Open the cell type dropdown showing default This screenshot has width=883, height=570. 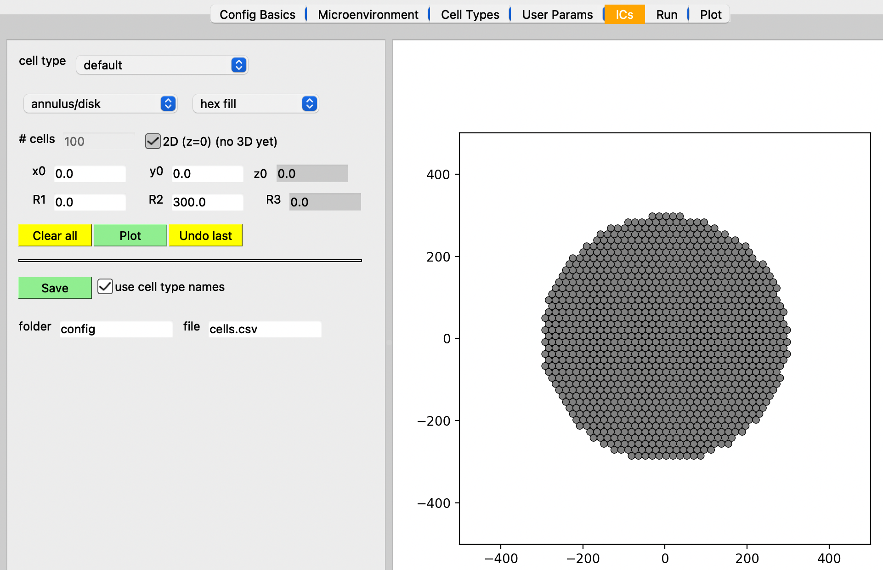[162, 65]
